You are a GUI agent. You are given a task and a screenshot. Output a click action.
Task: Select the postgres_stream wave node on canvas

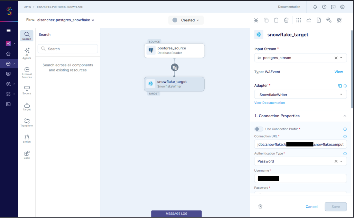(x=175, y=67)
